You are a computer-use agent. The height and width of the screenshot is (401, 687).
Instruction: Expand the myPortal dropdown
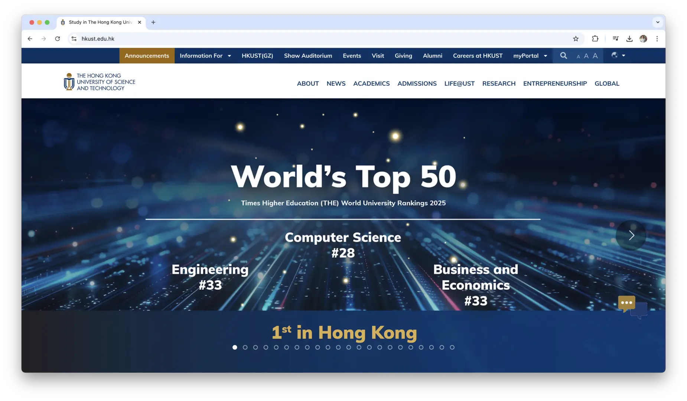pyautogui.click(x=530, y=56)
